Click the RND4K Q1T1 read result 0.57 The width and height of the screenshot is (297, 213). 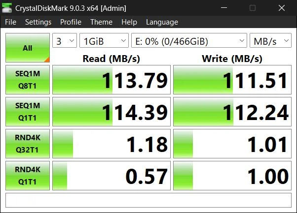111,176
